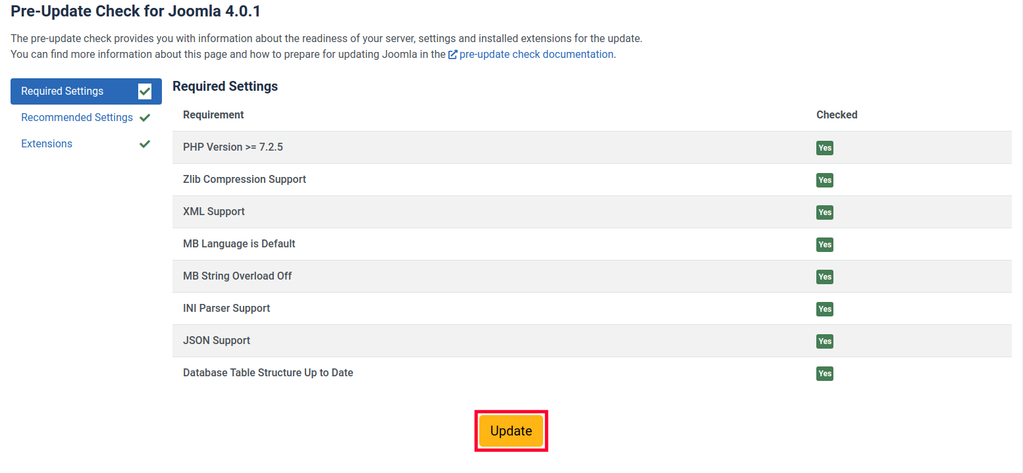Click the Yes badge for PHP Version
This screenshot has height=473, width=1023.
824,148
